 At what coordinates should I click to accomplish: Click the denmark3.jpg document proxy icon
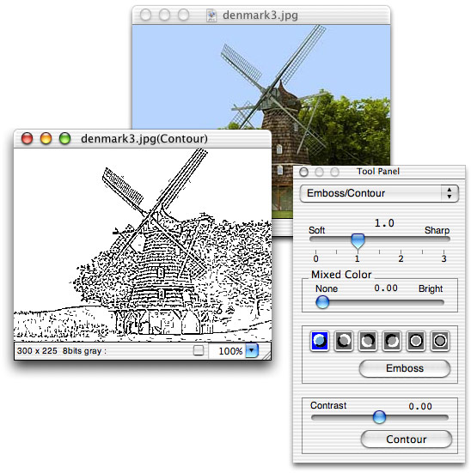tap(211, 15)
